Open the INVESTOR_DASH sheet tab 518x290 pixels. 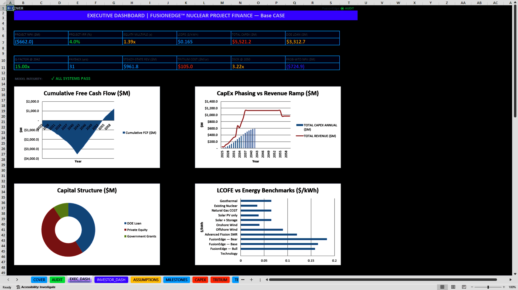[111, 280]
